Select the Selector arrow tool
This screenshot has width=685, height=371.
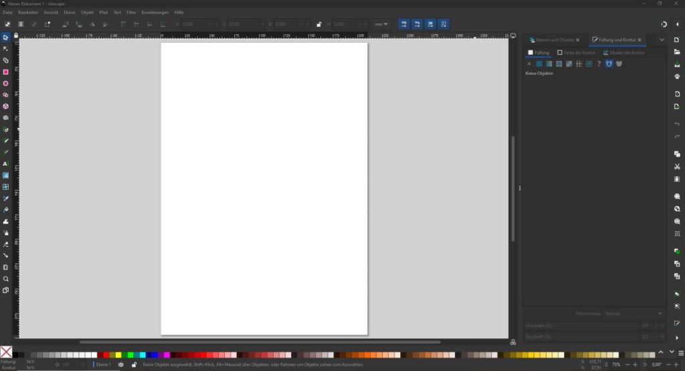point(5,37)
